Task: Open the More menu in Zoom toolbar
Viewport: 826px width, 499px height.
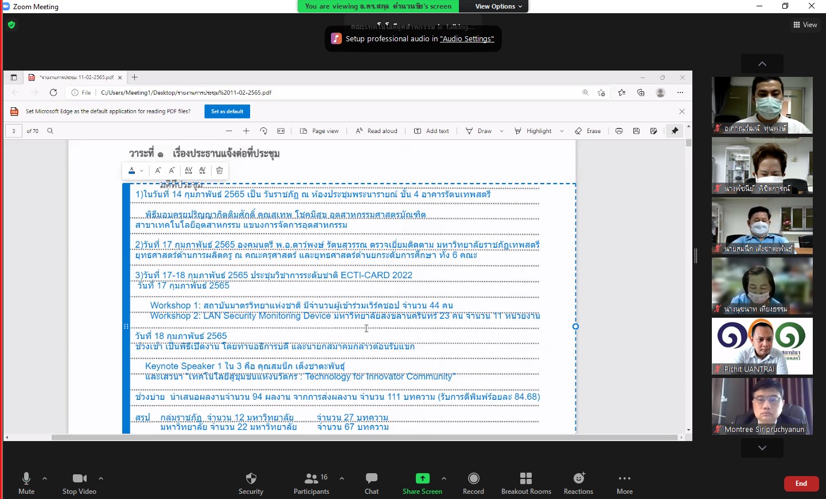Action: click(x=625, y=478)
